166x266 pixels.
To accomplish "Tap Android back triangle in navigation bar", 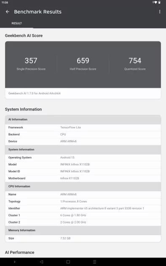I will 41,262.
